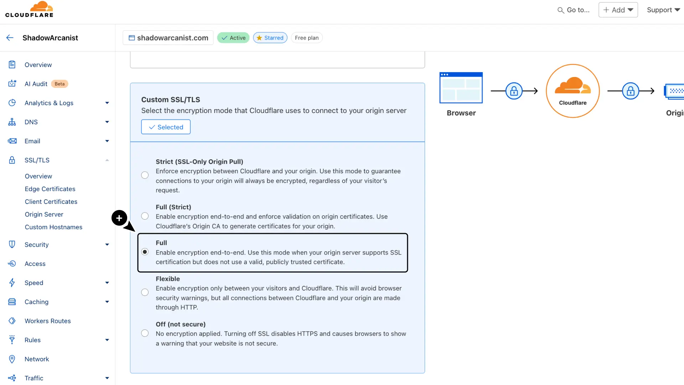Select Strict SSL-Only Origin Pull radio

[x=145, y=175]
